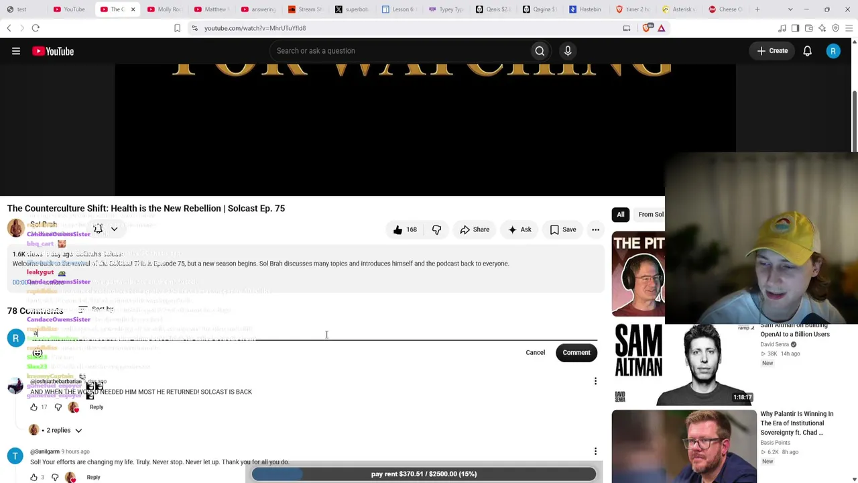
Task: Open Sol Brah channel avatar
Action: [x=15, y=228]
